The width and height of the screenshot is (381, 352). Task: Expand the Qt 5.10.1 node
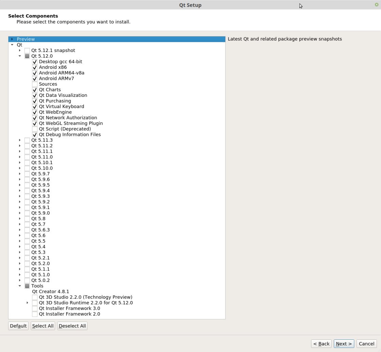click(20, 162)
